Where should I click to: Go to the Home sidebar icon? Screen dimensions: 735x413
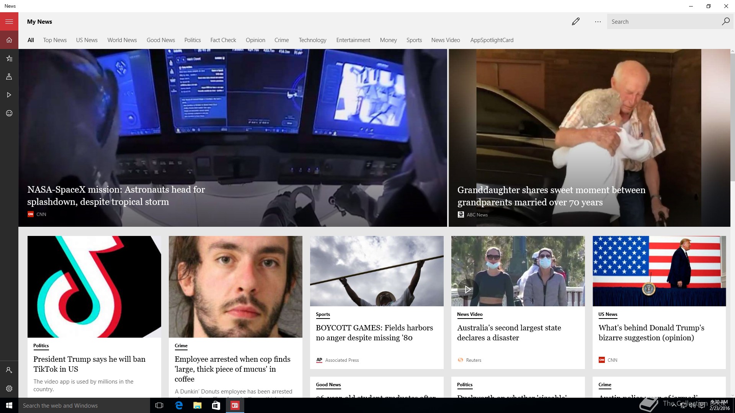pyautogui.click(x=9, y=40)
